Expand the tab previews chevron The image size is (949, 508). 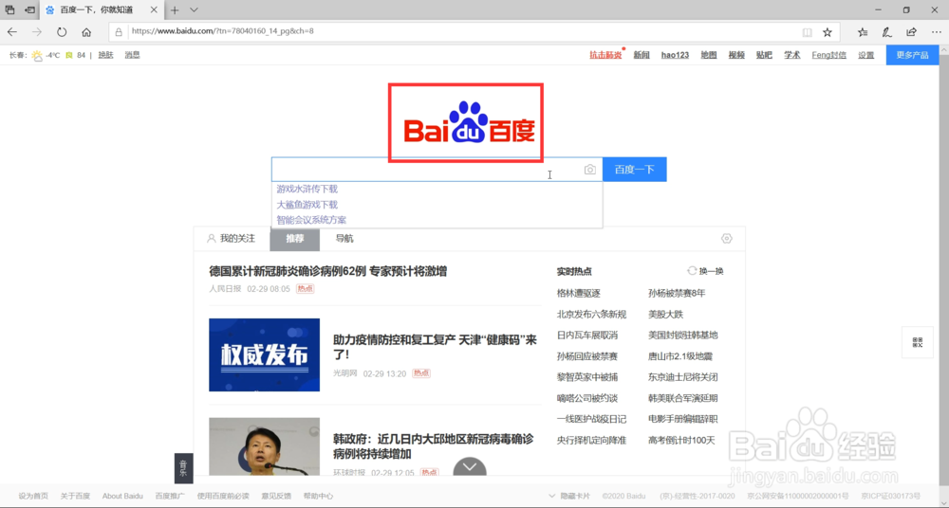coord(194,10)
